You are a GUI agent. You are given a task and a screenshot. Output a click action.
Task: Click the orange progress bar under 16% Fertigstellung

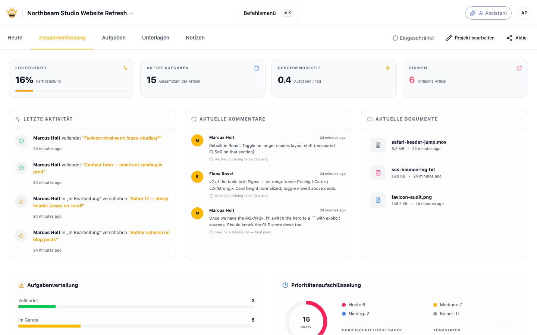[24, 90]
